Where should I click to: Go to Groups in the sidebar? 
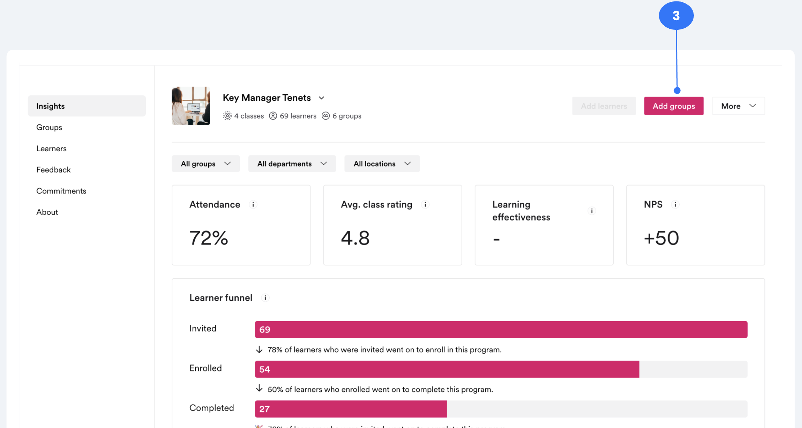[x=49, y=127]
